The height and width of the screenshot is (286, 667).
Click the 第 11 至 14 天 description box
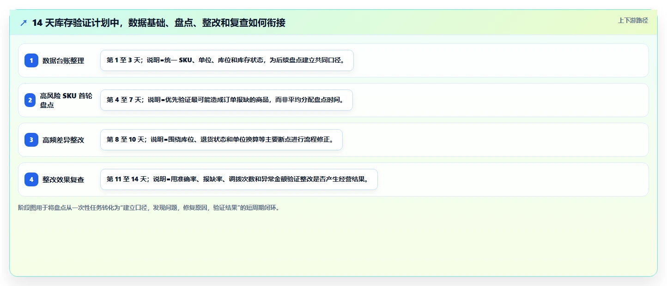pos(239,179)
